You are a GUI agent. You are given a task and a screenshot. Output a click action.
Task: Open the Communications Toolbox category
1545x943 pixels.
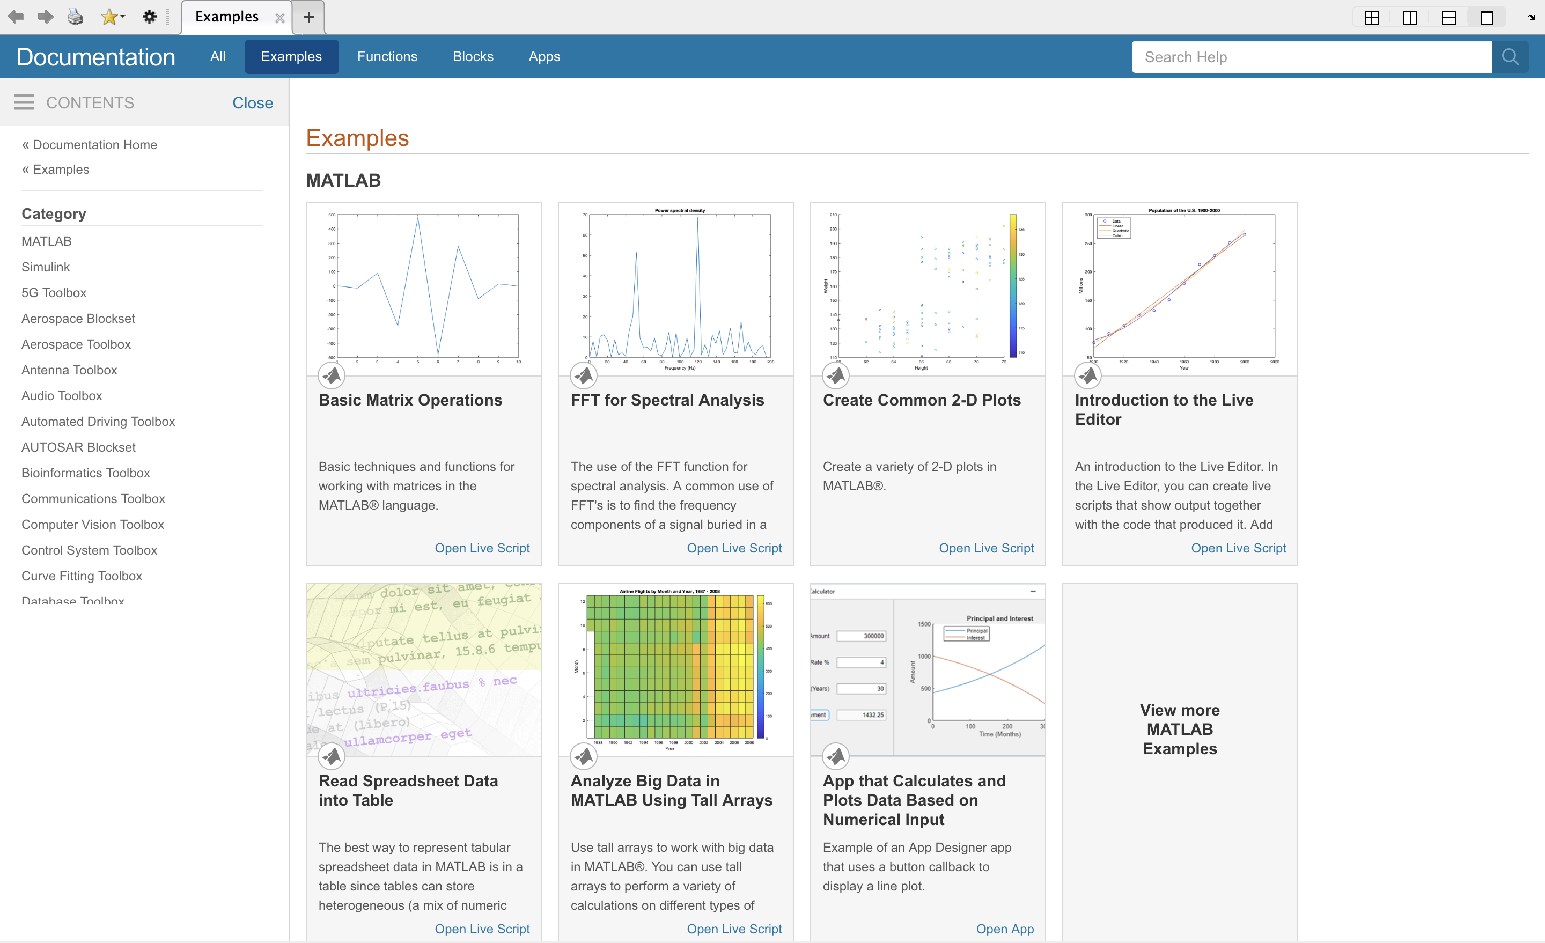(93, 498)
